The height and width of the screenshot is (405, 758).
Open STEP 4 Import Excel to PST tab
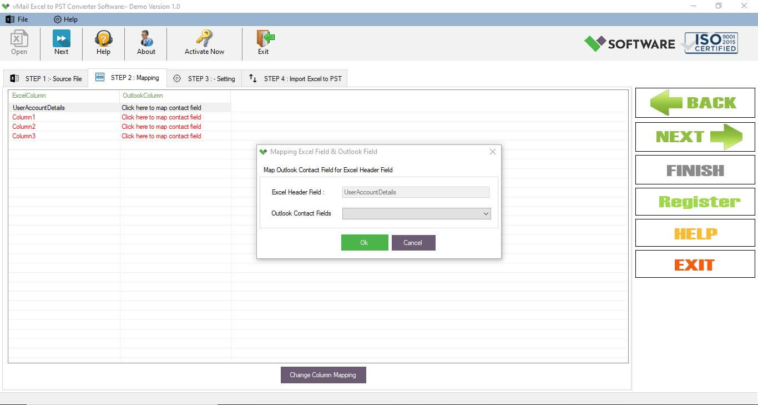(295, 78)
